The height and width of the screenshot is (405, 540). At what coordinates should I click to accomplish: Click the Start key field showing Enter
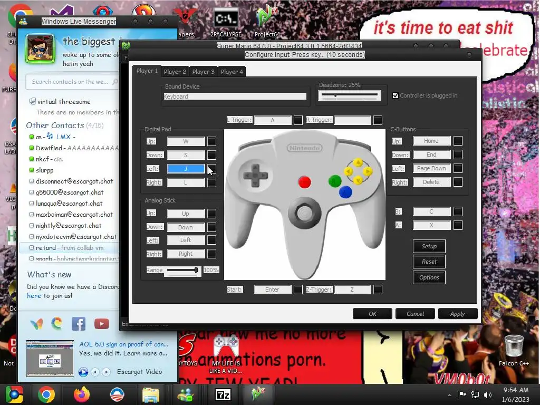[x=273, y=290]
